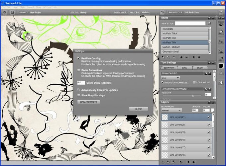The height and width of the screenshot is (166, 226).
Task: Select Marker - Medium style
Action: coord(185,47)
